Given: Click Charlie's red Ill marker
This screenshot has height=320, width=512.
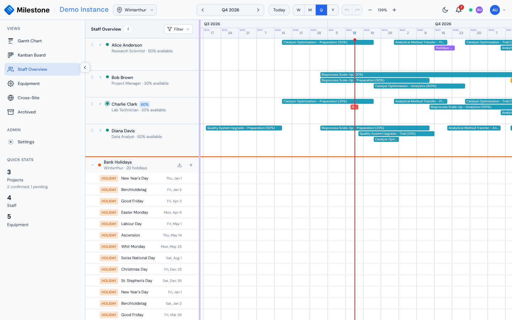Looking at the screenshot, I should click(x=354, y=107).
